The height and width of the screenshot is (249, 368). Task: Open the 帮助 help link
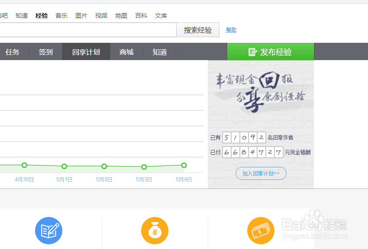click(x=231, y=29)
